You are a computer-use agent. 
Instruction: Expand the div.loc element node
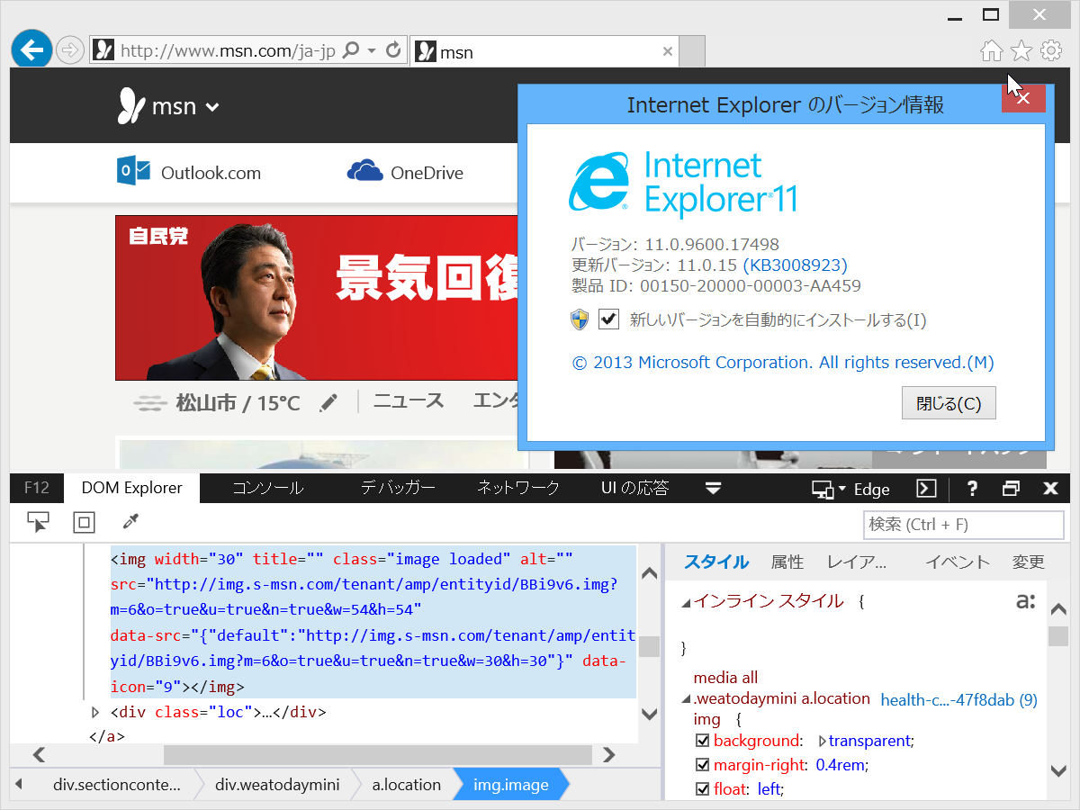click(x=95, y=711)
